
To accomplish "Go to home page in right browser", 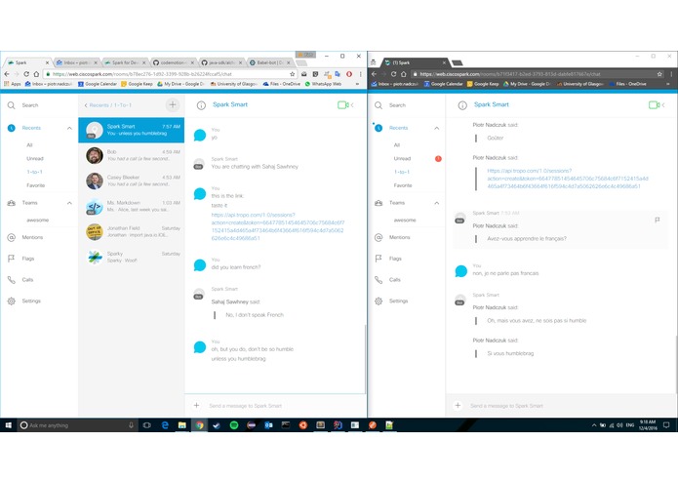I will pyautogui.click(x=404, y=74).
